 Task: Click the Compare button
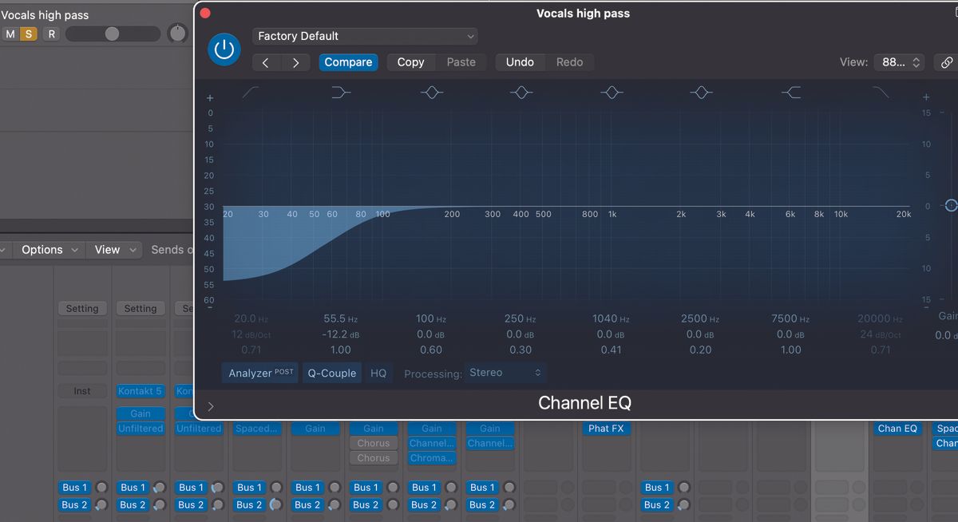[x=348, y=61]
